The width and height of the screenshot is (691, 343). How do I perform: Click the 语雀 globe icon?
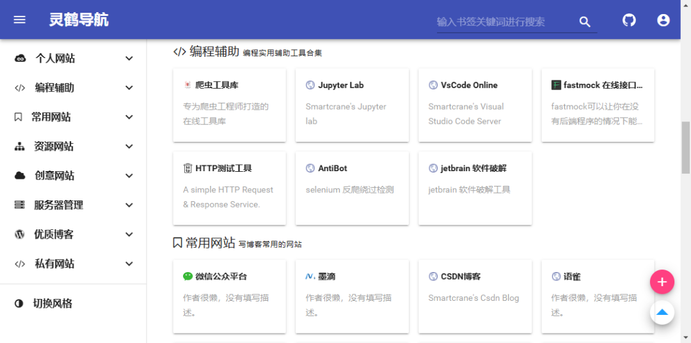click(x=556, y=277)
